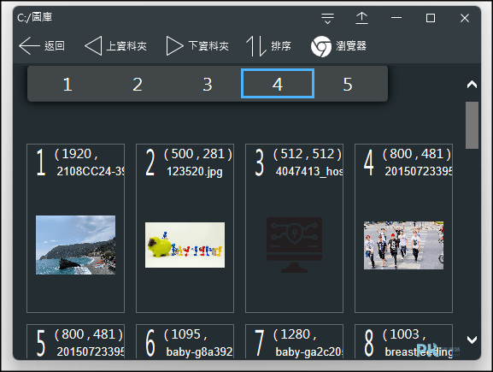Select item 5 card
This screenshot has height=372, width=493.
[x=75, y=341]
